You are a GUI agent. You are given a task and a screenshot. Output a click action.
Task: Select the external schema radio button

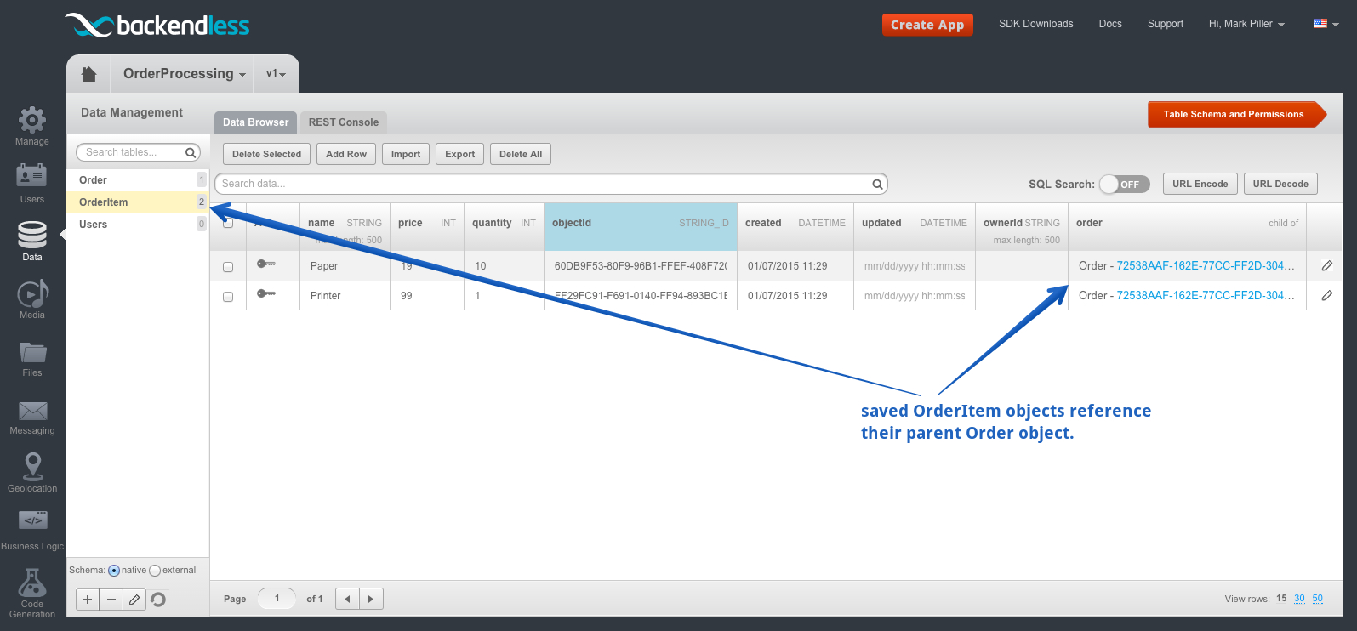155,571
